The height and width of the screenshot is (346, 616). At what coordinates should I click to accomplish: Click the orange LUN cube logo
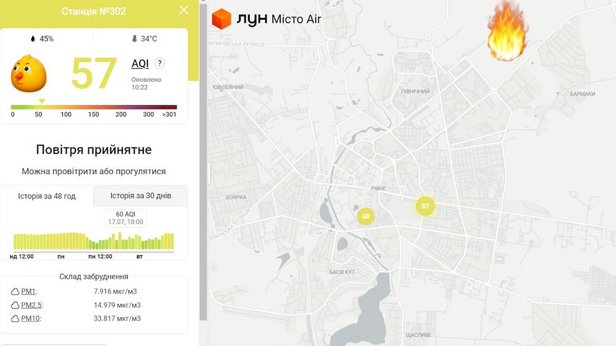click(x=222, y=19)
